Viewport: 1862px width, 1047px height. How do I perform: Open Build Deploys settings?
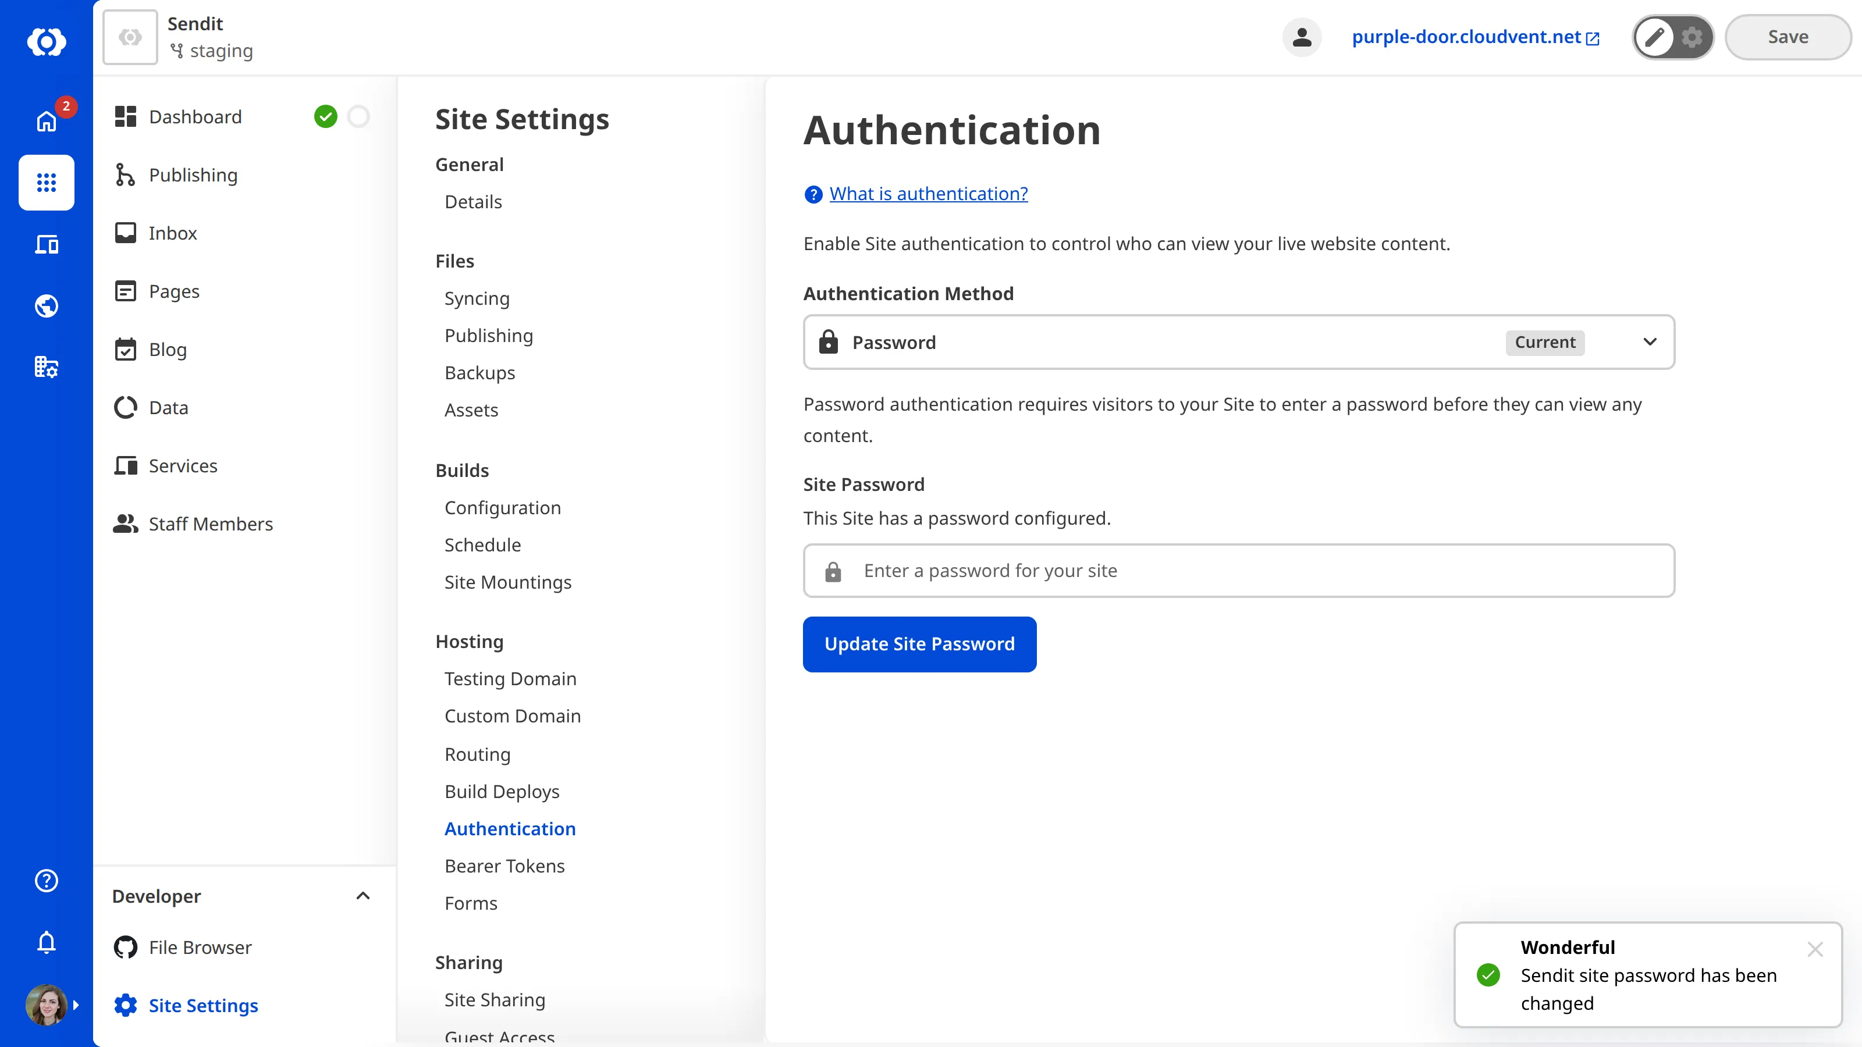pyautogui.click(x=502, y=791)
